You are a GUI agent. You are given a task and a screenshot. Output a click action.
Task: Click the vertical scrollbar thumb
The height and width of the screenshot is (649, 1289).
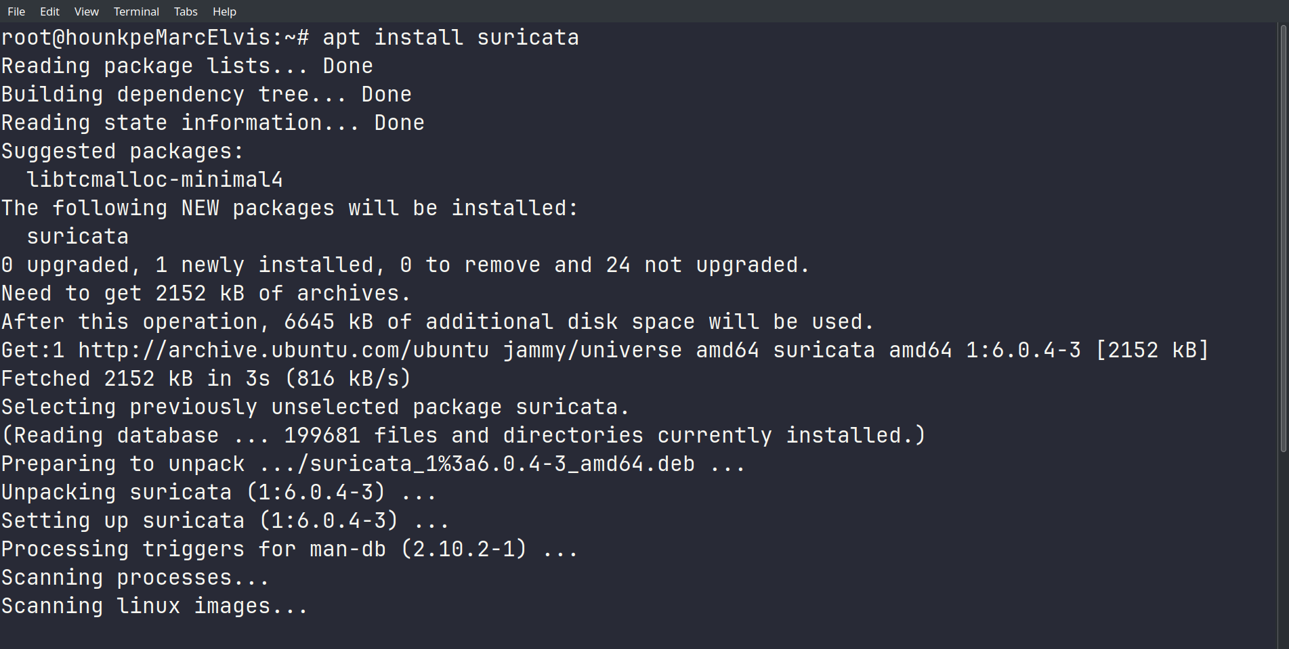[1282, 237]
